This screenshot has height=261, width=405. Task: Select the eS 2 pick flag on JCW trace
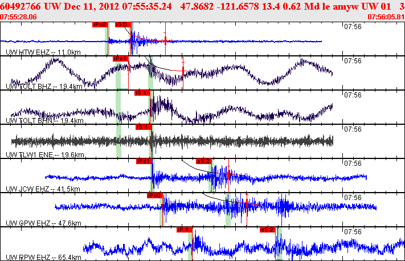[x=204, y=161]
